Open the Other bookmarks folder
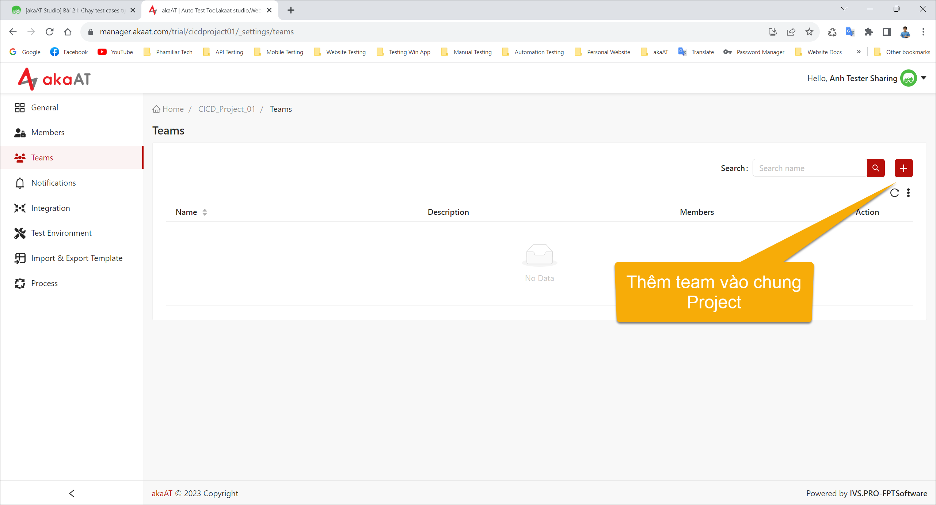This screenshot has height=505, width=936. pos(902,52)
